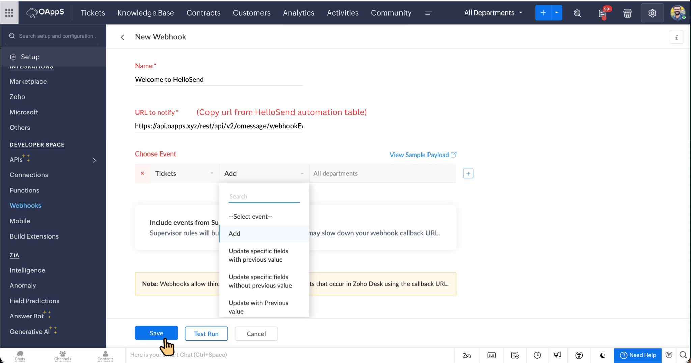691x363 pixels.
Task: Click the megaphone announcements icon
Action: click(x=558, y=355)
